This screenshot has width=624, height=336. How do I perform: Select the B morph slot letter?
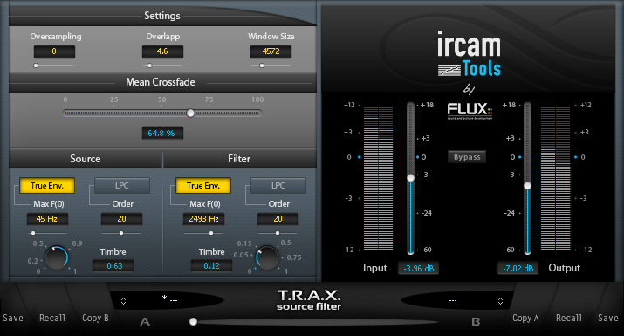click(476, 322)
